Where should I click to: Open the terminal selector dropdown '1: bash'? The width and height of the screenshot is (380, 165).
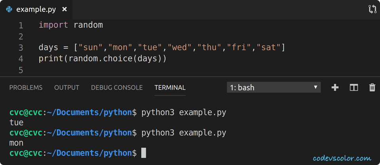(x=274, y=87)
